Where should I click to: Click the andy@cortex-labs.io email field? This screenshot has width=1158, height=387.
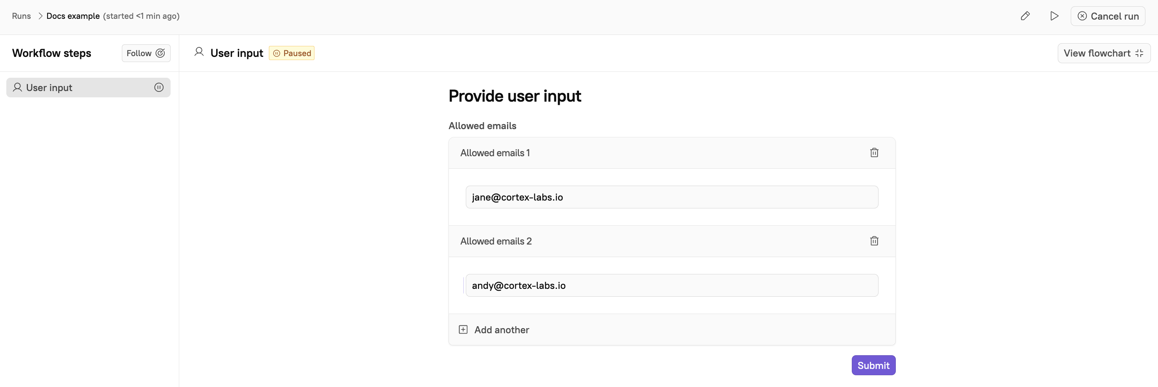pyautogui.click(x=672, y=285)
